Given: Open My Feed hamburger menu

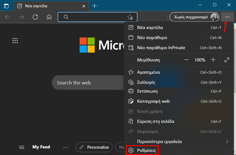Looking at the screenshot, I should (x=22, y=147).
